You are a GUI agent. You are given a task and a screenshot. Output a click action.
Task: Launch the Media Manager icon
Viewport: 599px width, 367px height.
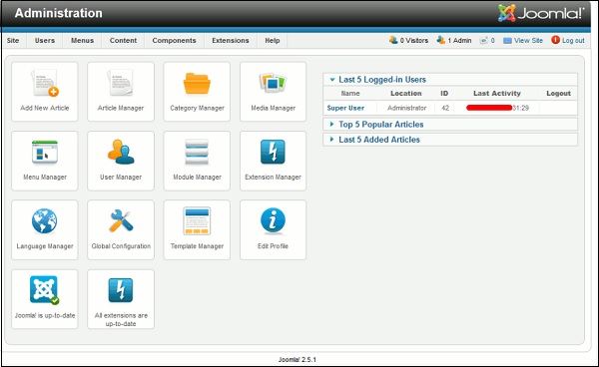[273, 83]
